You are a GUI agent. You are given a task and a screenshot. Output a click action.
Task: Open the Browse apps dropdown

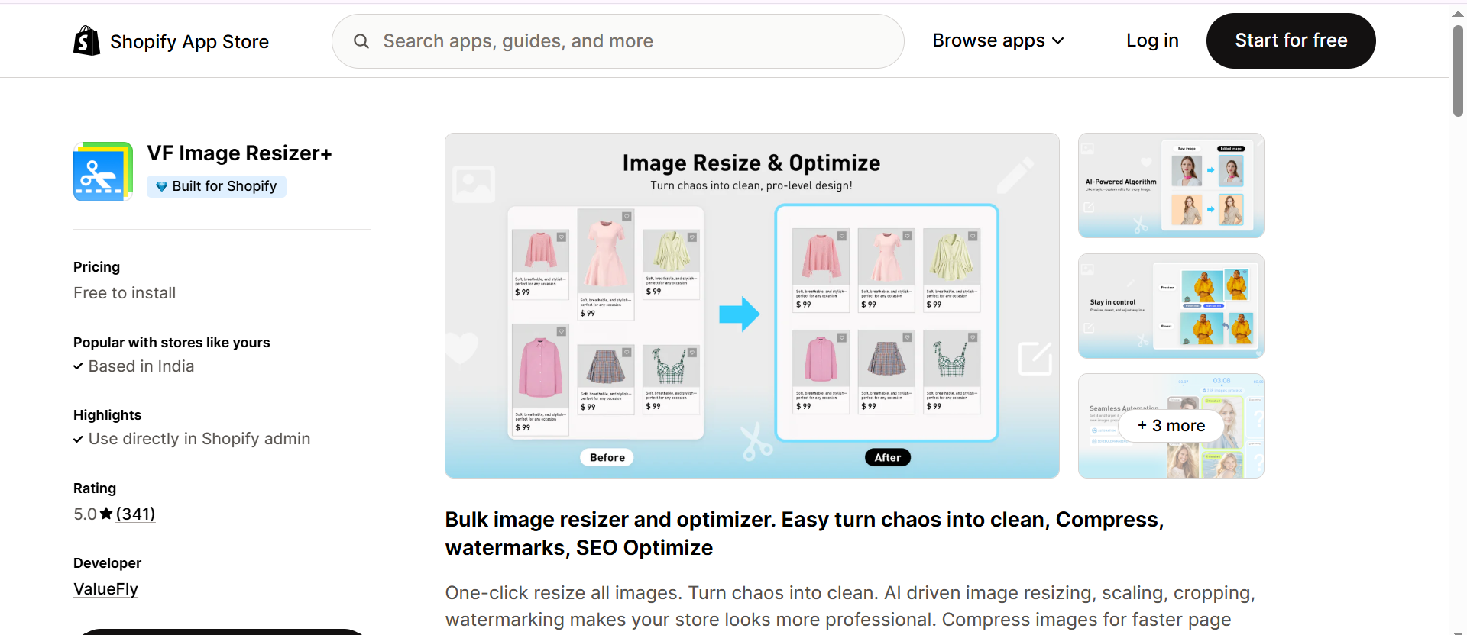[x=998, y=40]
